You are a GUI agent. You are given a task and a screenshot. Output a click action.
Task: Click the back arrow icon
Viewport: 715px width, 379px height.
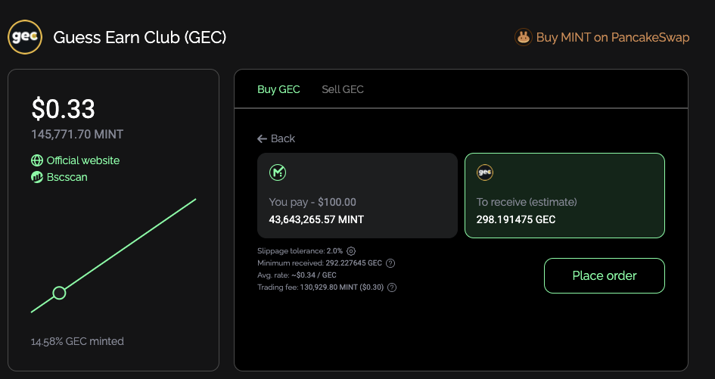tap(263, 138)
